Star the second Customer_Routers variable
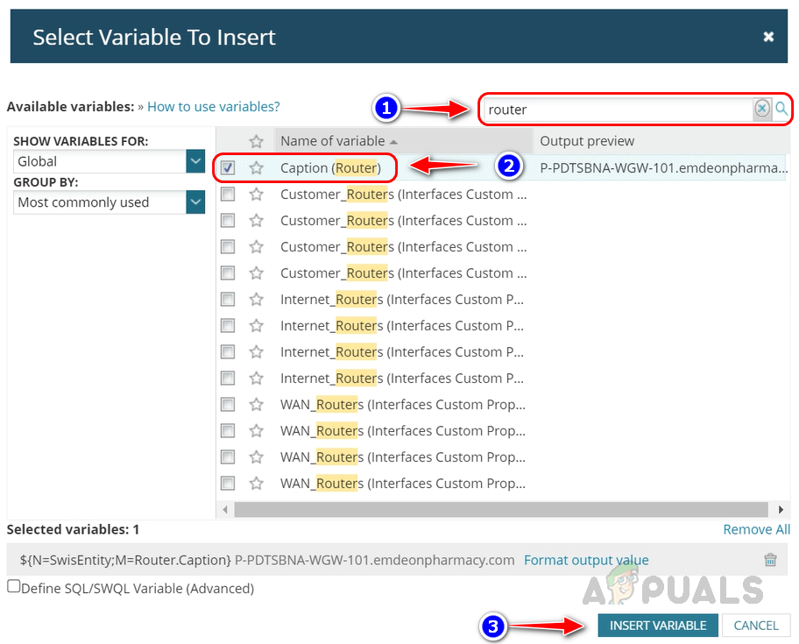The height and width of the screenshot is (644, 799). 257,221
